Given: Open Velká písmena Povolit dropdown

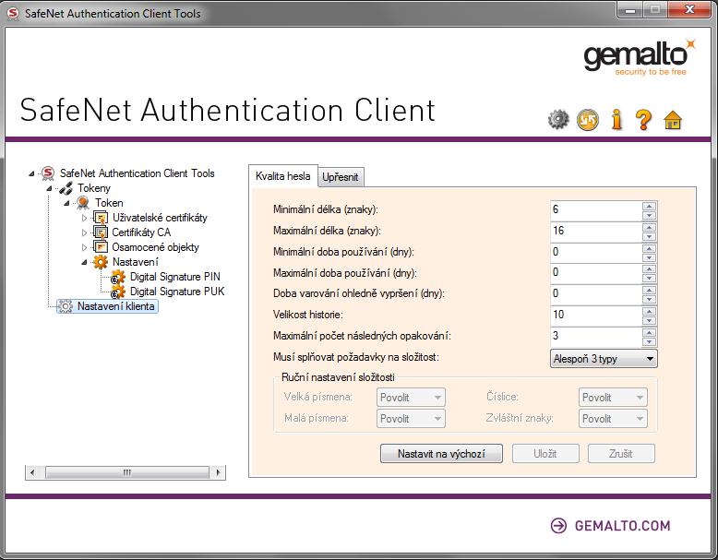Looking at the screenshot, I should 411,398.
